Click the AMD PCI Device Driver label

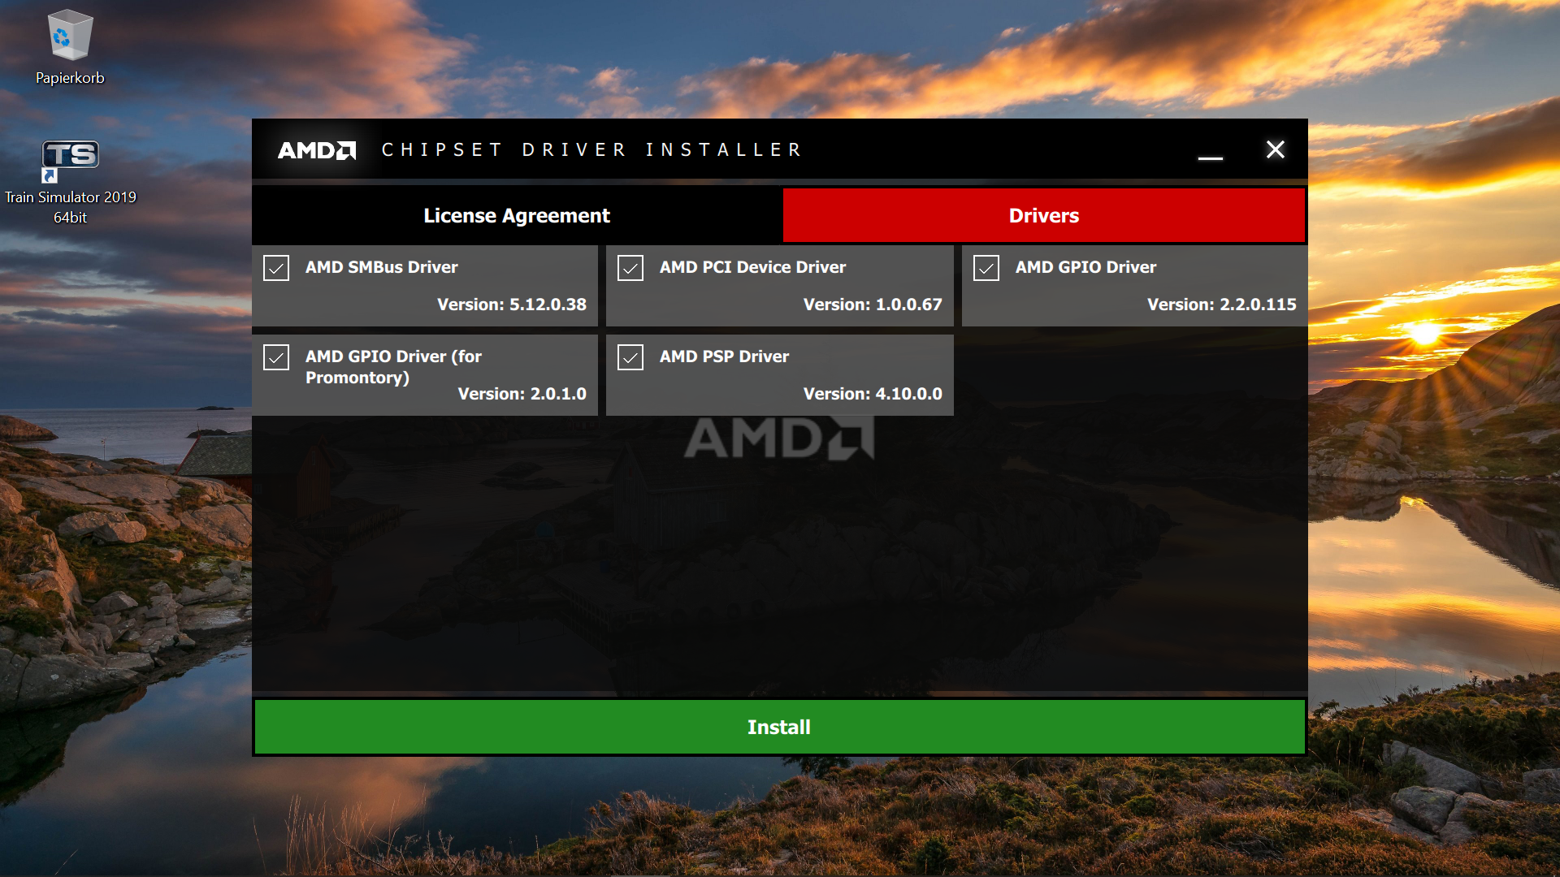(x=752, y=267)
